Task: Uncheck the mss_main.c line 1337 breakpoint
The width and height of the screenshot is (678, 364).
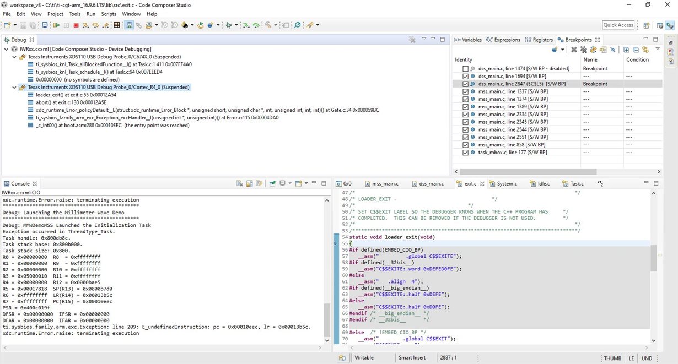Action: [466, 91]
